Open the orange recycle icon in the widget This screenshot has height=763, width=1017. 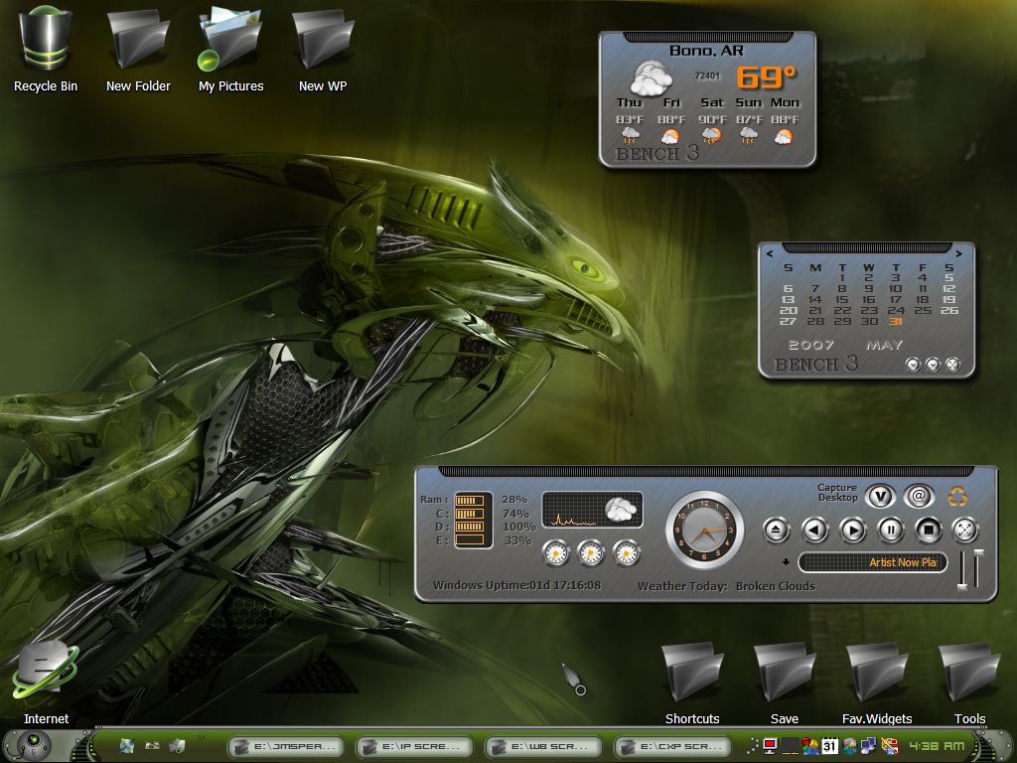click(957, 497)
